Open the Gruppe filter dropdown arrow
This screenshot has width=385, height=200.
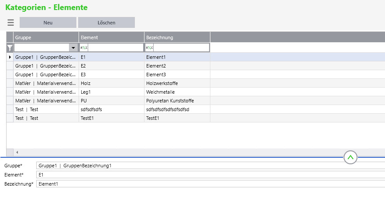point(73,47)
